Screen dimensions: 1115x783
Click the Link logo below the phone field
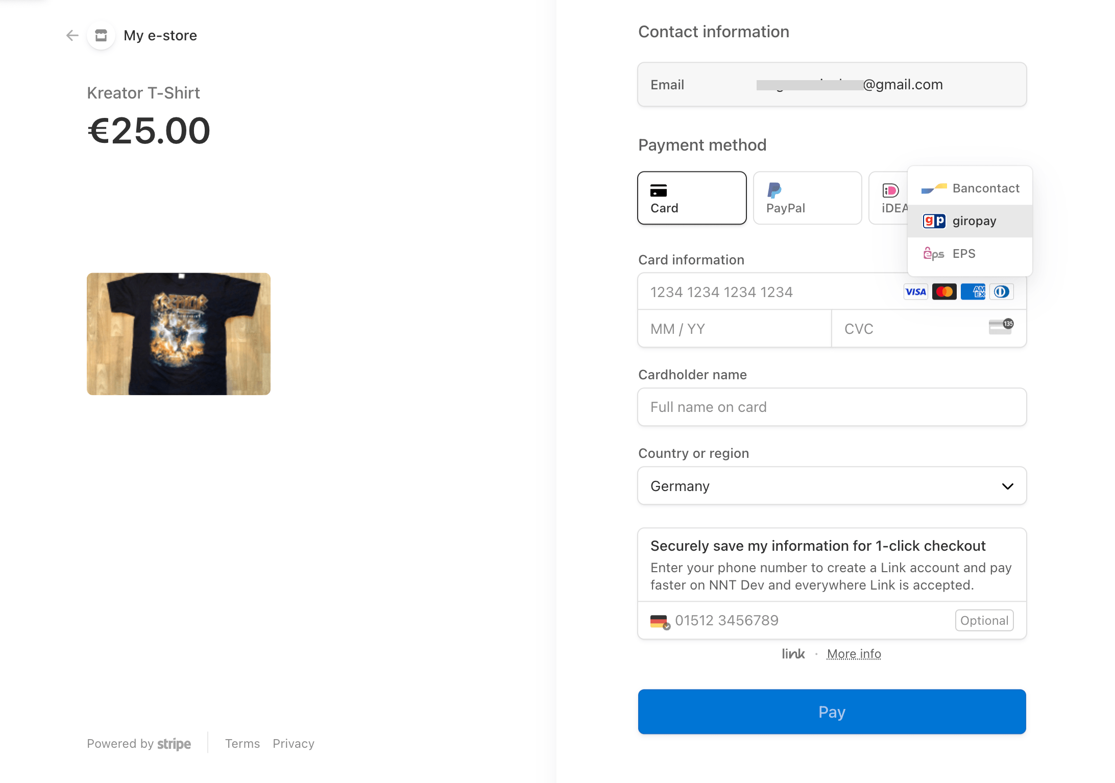coord(793,654)
